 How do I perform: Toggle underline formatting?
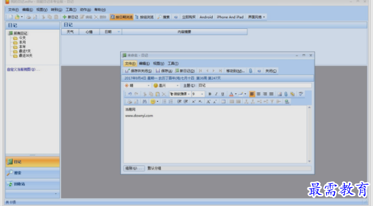223,94
